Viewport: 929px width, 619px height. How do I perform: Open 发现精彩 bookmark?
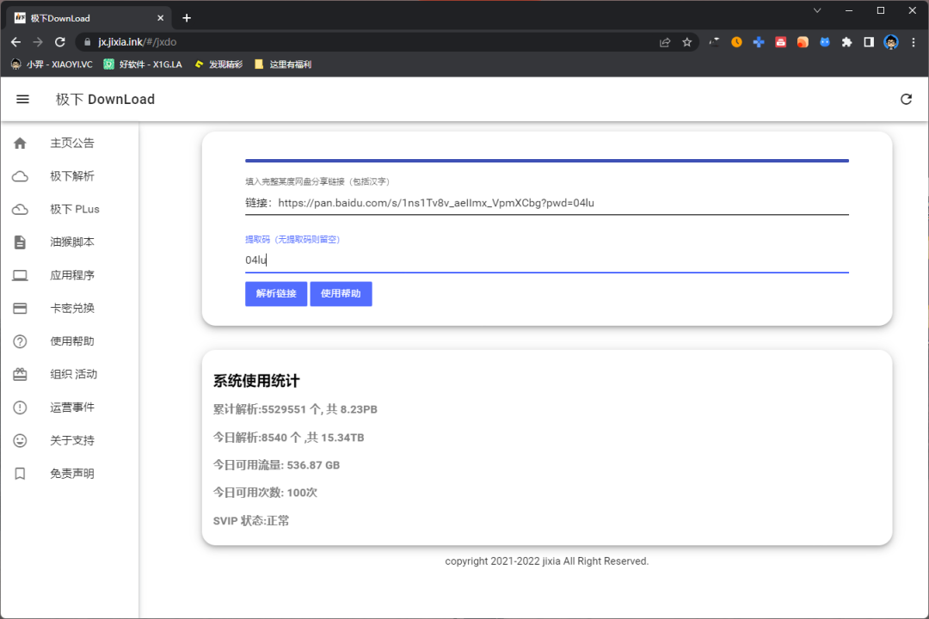(x=218, y=64)
